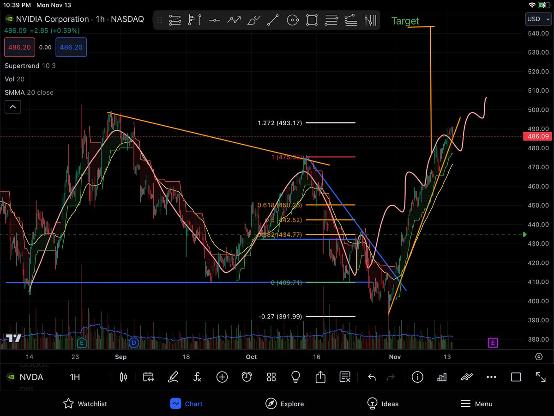This screenshot has width=554, height=416.
Task: Open the three-dot more options menu
Action: [x=491, y=377]
